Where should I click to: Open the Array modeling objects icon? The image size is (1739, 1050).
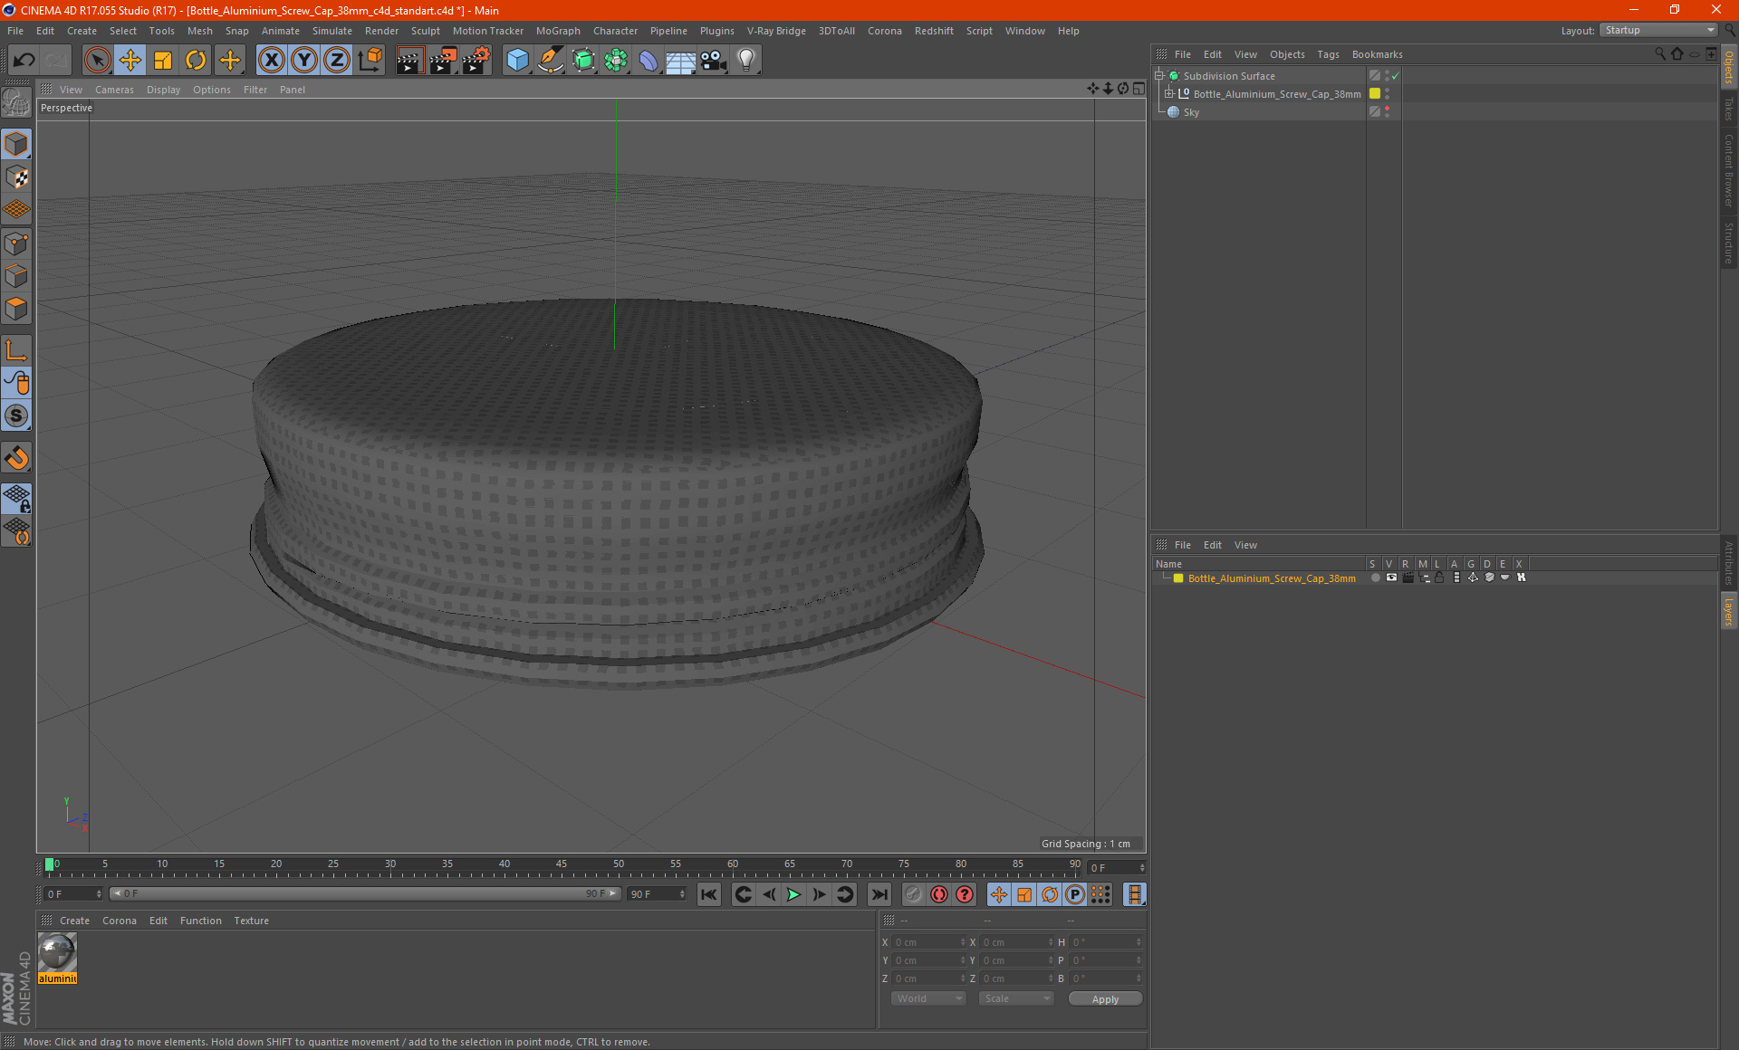pyautogui.click(x=616, y=61)
